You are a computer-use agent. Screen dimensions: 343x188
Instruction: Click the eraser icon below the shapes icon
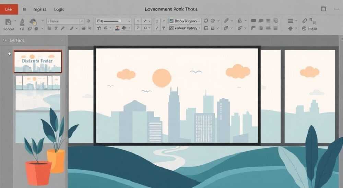pyautogui.click(x=30, y=29)
